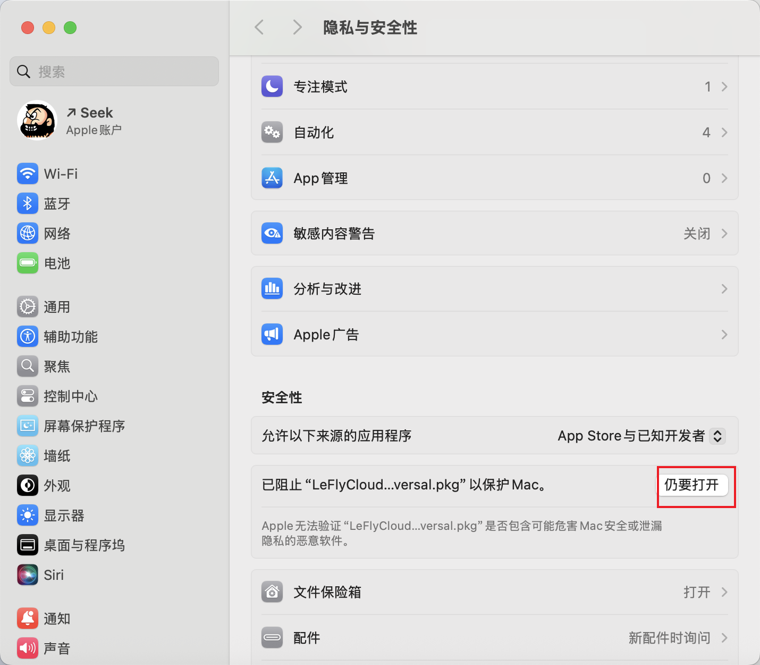This screenshot has height=665, width=760.
Task: Click Analytics (分析与改进) chart icon
Action: pos(272,288)
